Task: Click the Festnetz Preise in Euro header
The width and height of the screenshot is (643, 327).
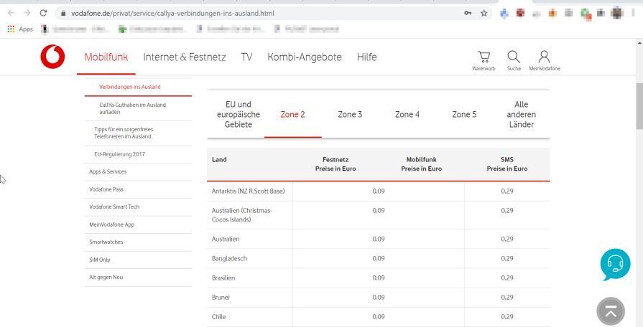Action: point(336,164)
